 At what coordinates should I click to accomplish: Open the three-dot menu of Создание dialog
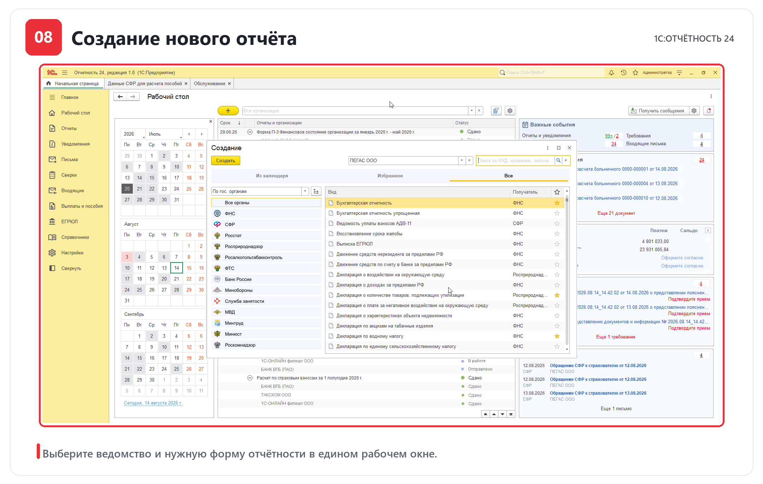(x=548, y=148)
